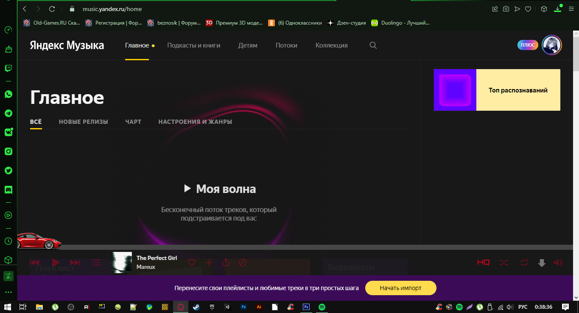This screenshot has width=579, height=313.
Task: Open Steam from the taskbar
Action: pyautogui.click(x=196, y=307)
